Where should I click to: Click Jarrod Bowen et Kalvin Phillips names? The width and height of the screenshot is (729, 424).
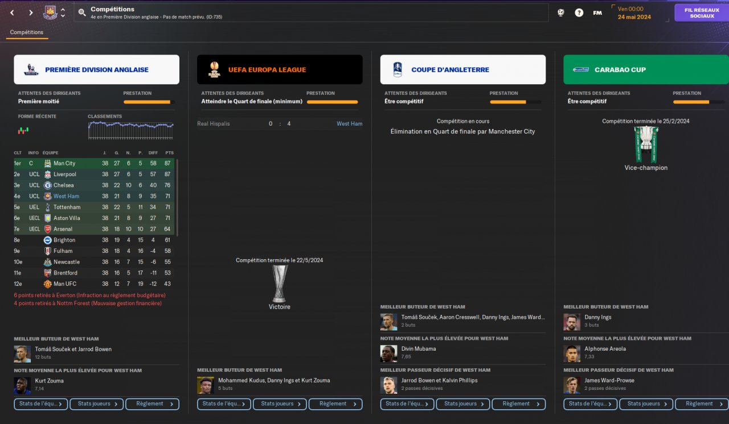point(440,381)
